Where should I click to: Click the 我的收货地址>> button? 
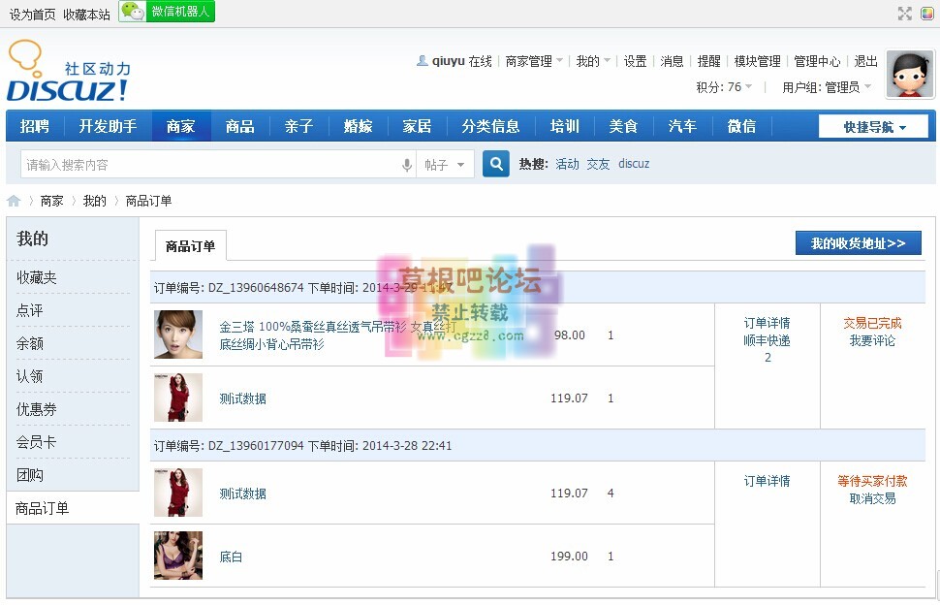pyautogui.click(x=858, y=243)
